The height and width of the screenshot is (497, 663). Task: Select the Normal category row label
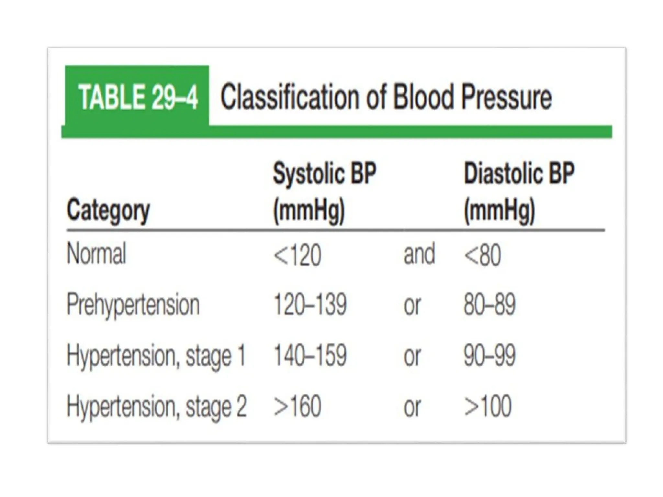[96, 254]
